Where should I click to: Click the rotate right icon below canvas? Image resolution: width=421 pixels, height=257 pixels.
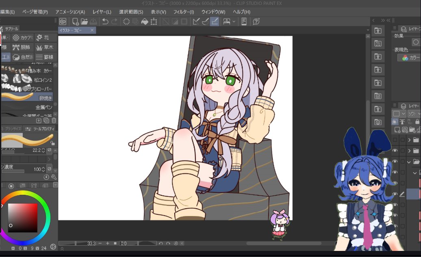(168, 243)
